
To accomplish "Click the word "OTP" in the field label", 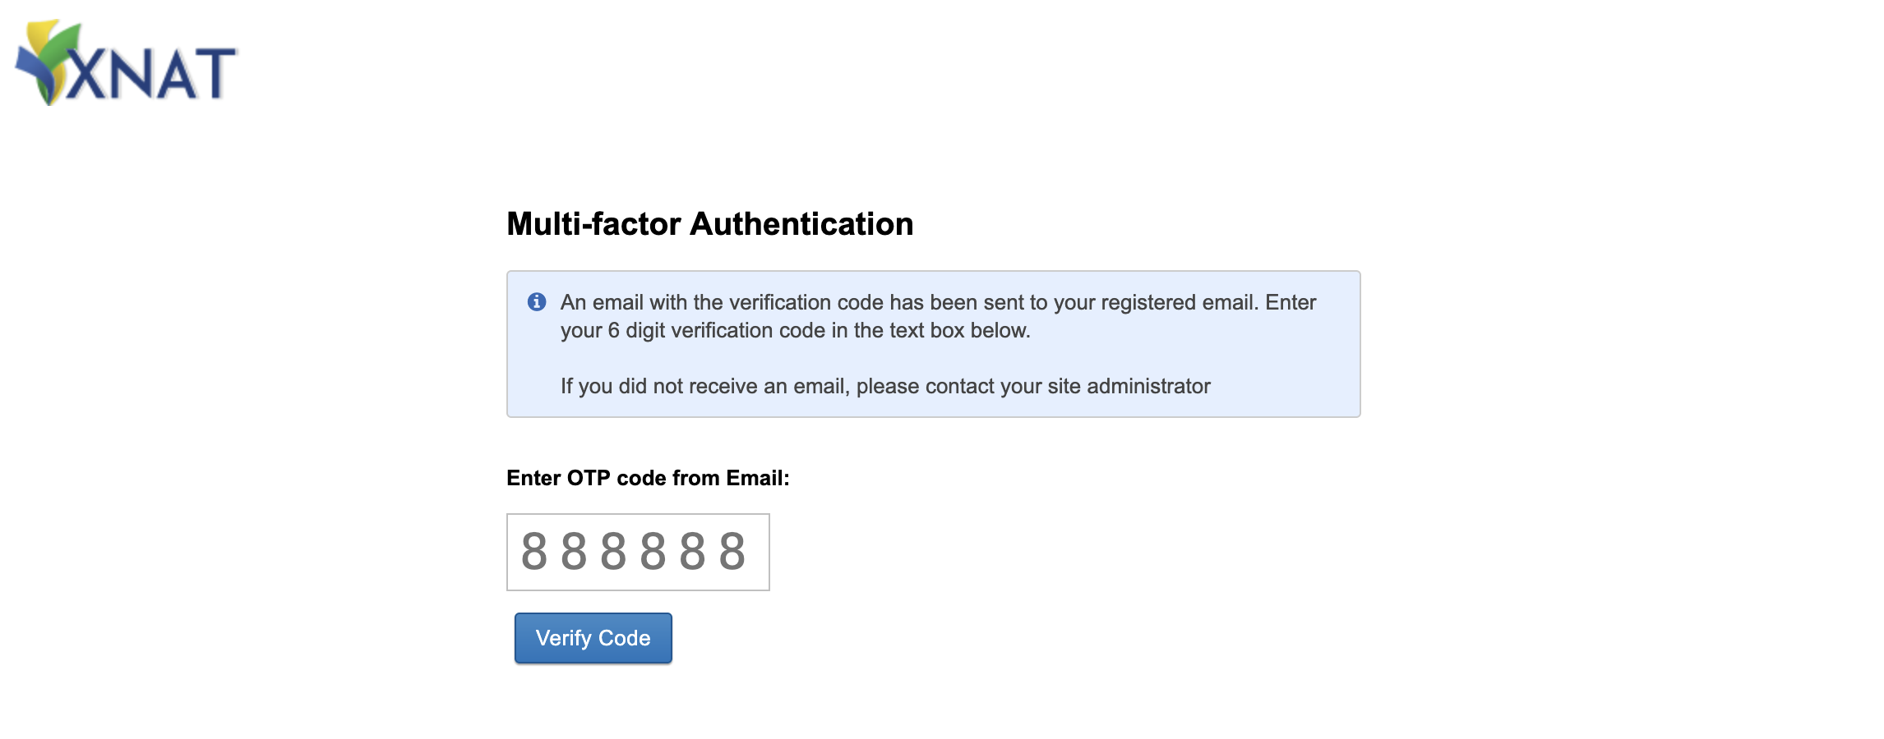I will 589,478.
